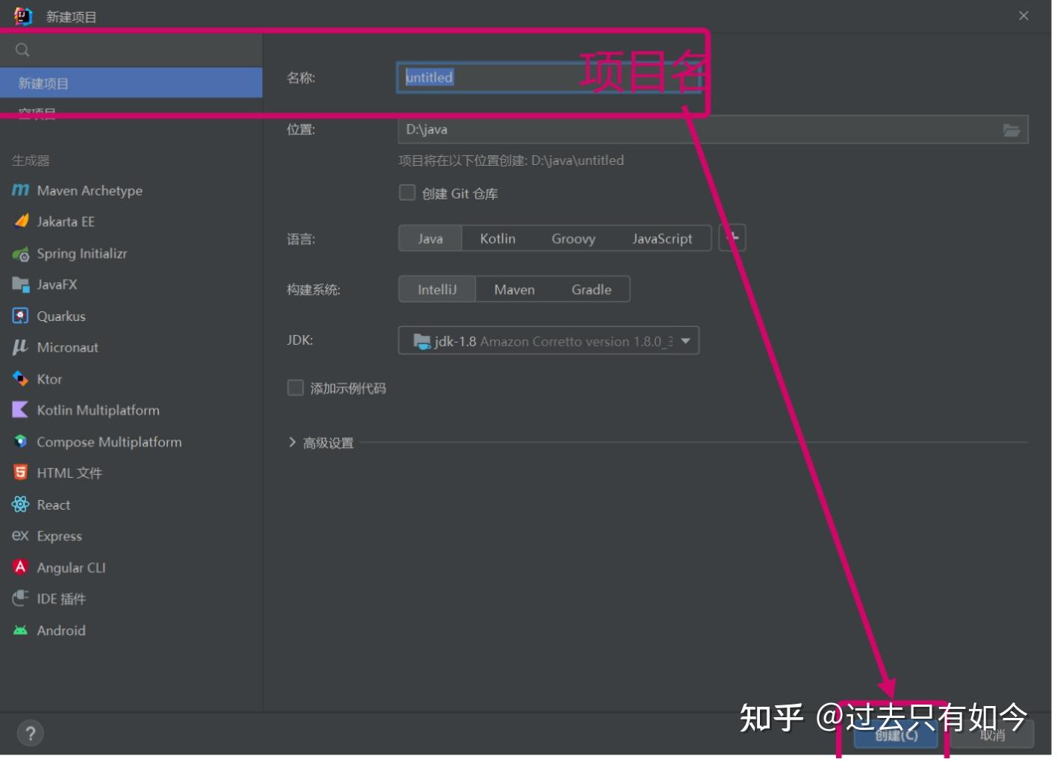This screenshot has height=762, width=1057.
Task: Focus the project name field
Action: [x=549, y=78]
